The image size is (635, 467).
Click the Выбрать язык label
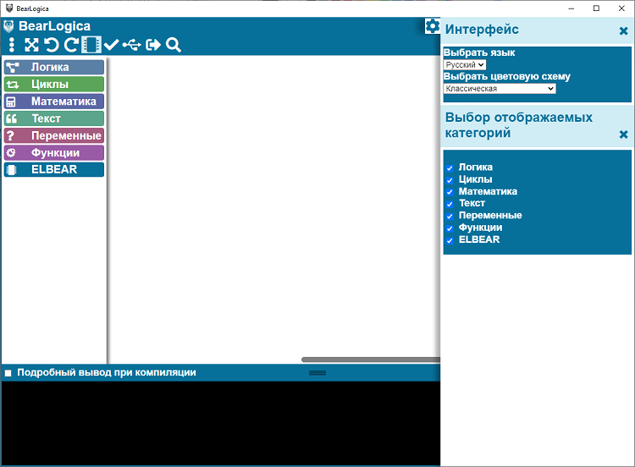tap(479, 52)
